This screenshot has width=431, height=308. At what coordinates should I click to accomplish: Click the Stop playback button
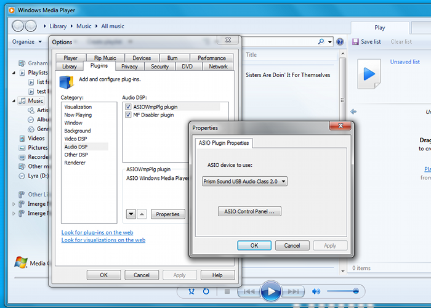(227, 291)
